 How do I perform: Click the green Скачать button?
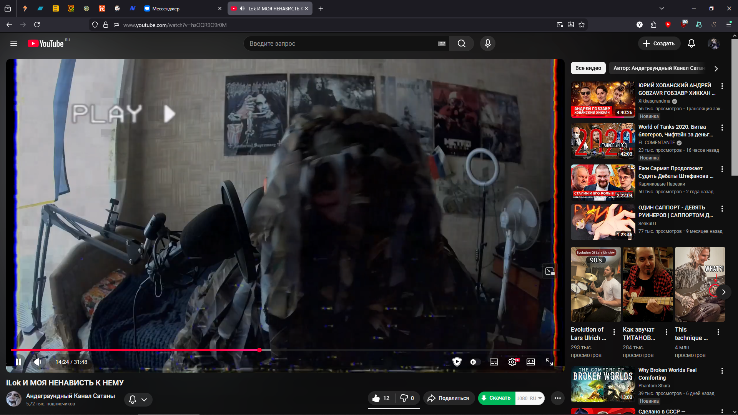coord(496,398)
